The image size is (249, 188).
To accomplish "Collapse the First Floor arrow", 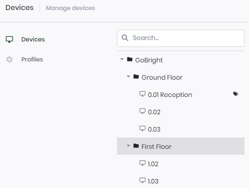I will [x=128, y=146].
